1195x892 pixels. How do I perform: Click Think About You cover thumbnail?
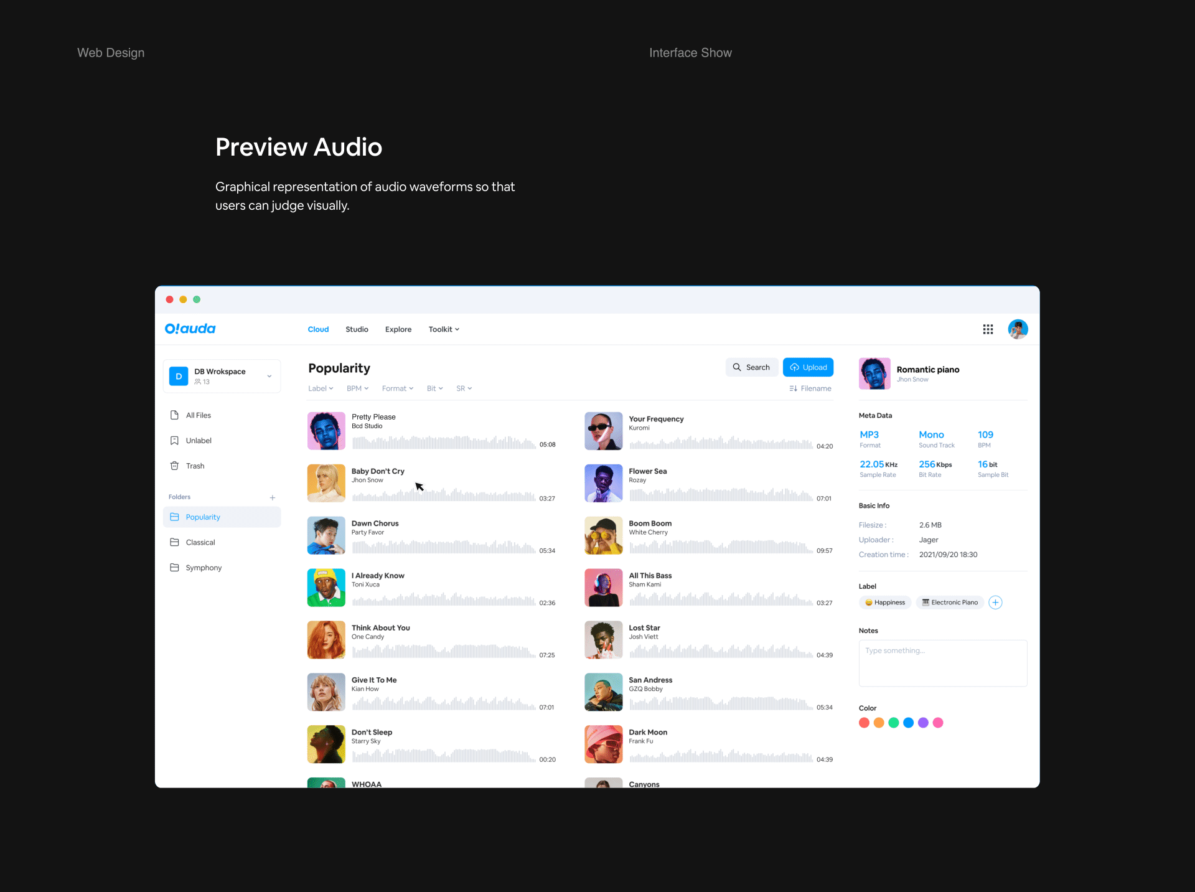click(x=326, y=640)
